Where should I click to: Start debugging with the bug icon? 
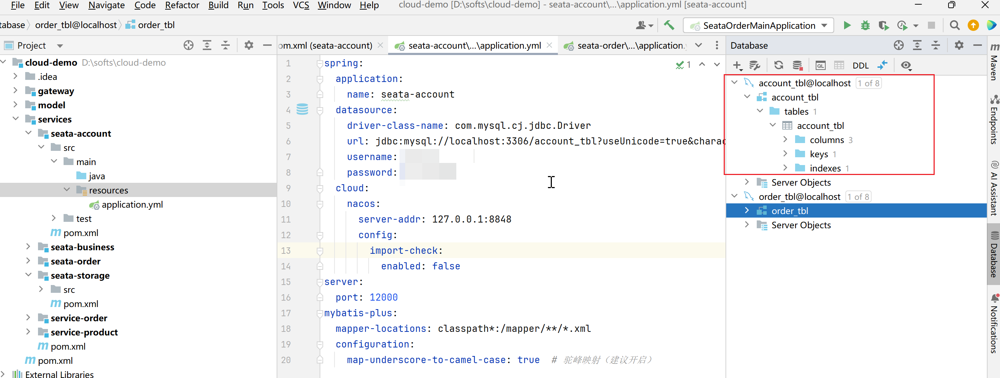pos(865,25)
